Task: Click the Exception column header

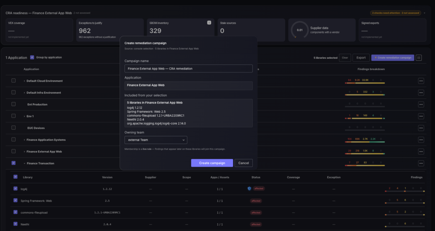Action: click(x=334, y=177)
